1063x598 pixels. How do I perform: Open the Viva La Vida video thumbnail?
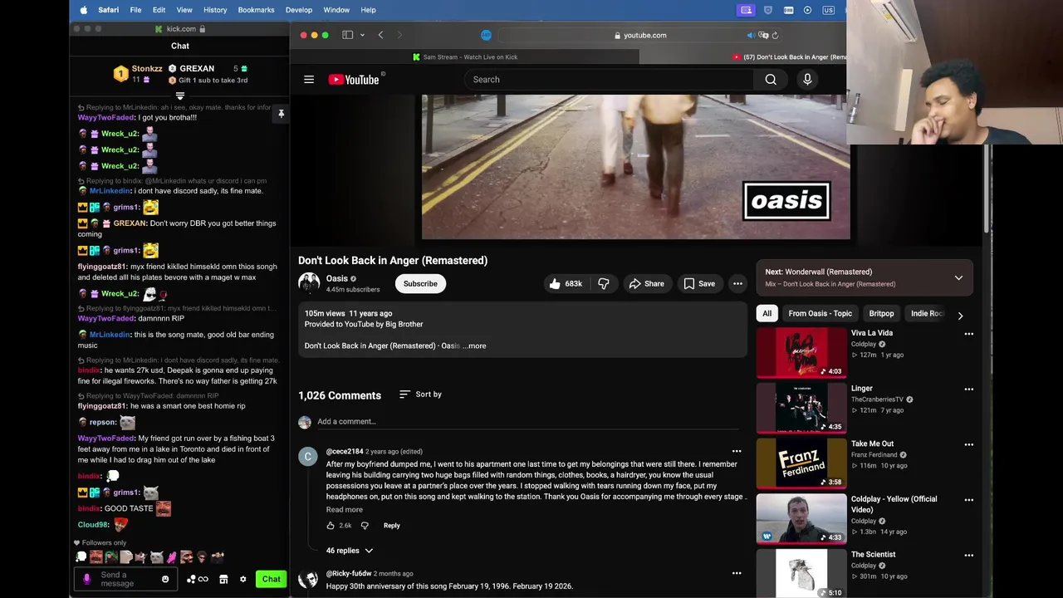pyautogui.click(x=801, y=352)
